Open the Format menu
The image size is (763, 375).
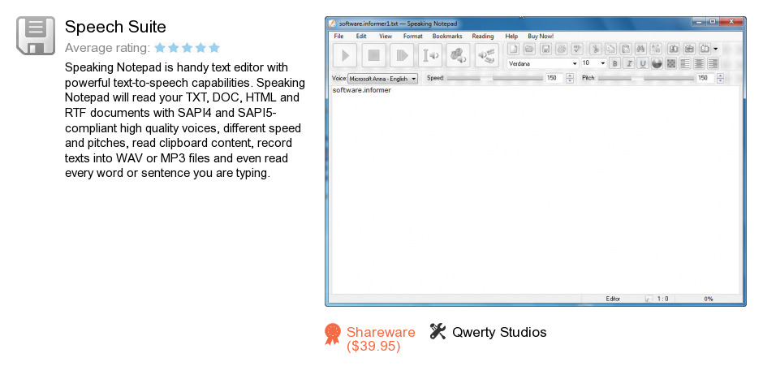coord(412,36)
